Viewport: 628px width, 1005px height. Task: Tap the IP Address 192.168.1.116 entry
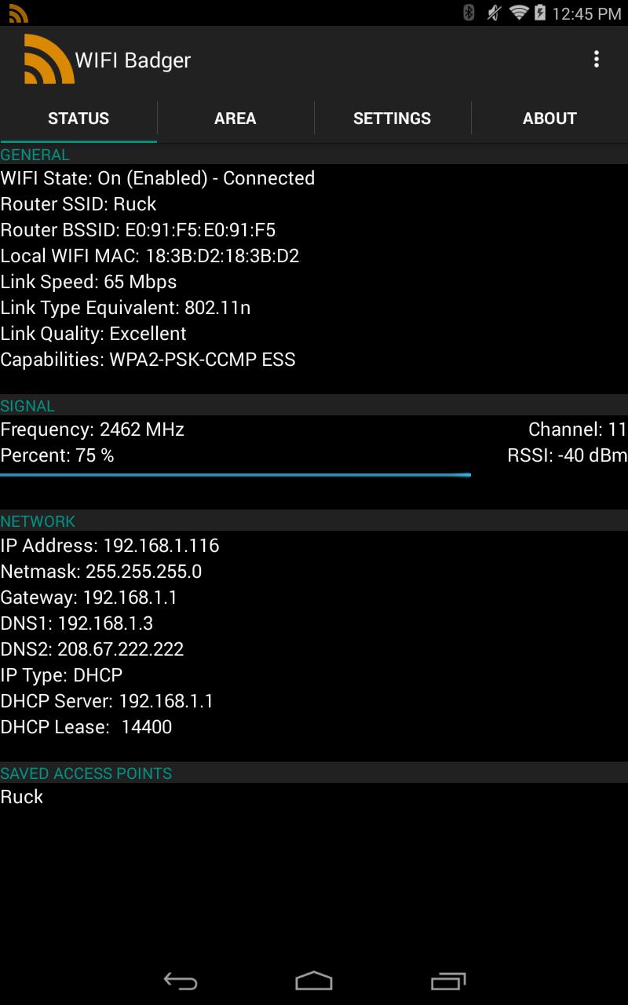tap(110, 546)
